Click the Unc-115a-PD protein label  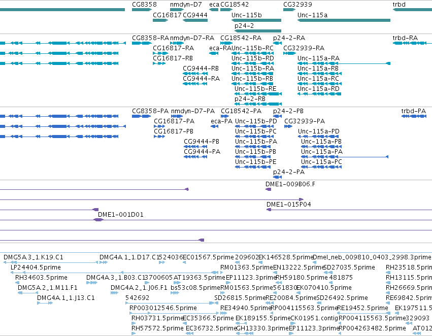point(318,131)
